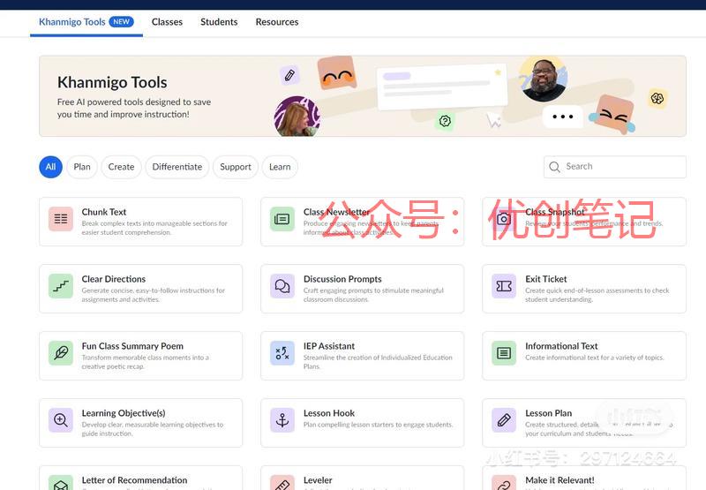Click the magnifier icon in search box
The height and width of the screenshot is (490, 706).
tap(554, 167)
